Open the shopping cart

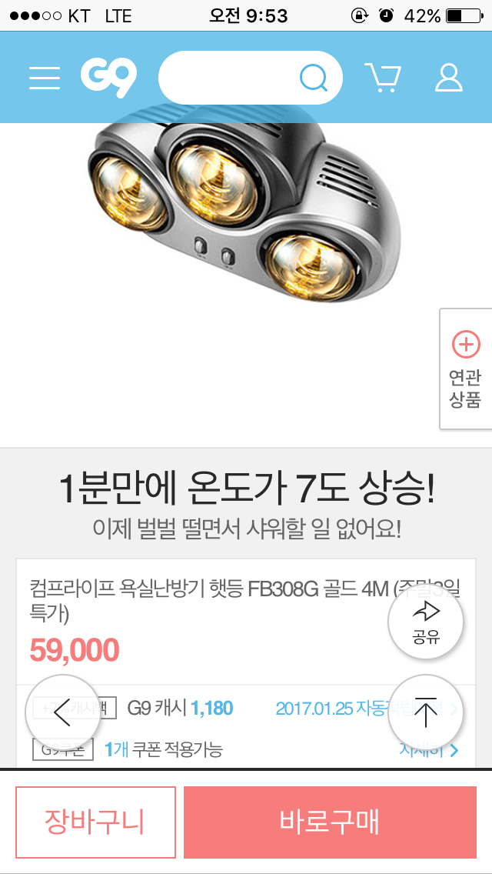[x=383, y=78]
